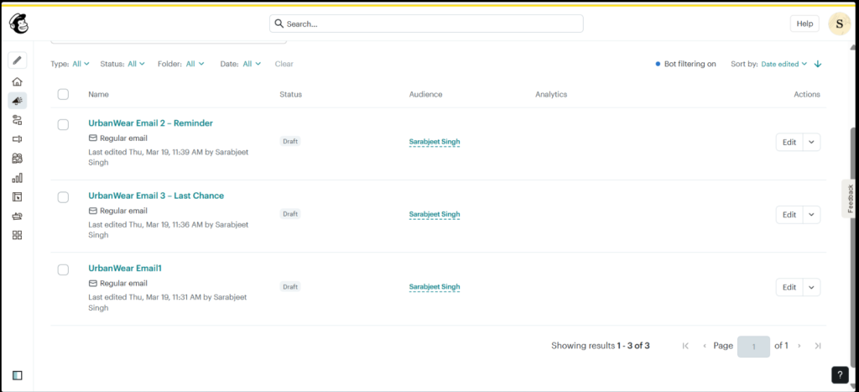Collapse the sidebar using bottom panel icon
The height and width of the screenshot is (392, 859).
(x=17, y=375)
